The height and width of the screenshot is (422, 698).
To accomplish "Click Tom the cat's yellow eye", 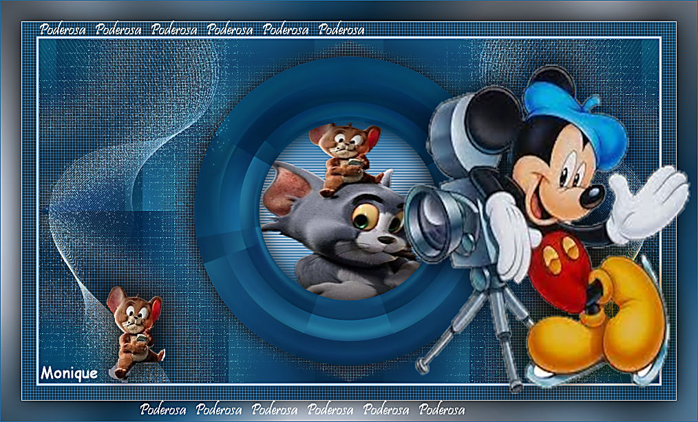I will click(362, 219).
